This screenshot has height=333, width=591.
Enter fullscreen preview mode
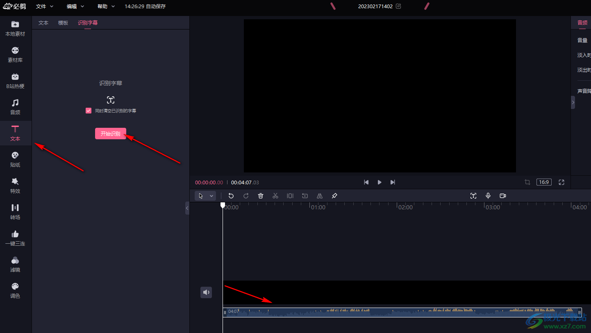pos(561,182)
